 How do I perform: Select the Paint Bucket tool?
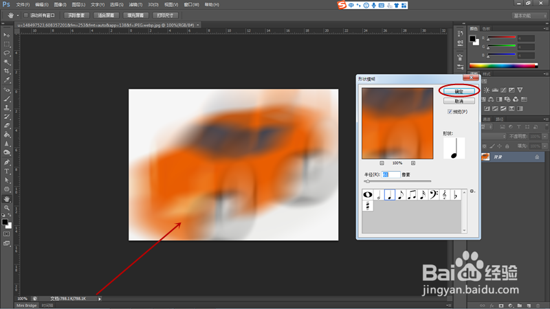tap(7, 135)
